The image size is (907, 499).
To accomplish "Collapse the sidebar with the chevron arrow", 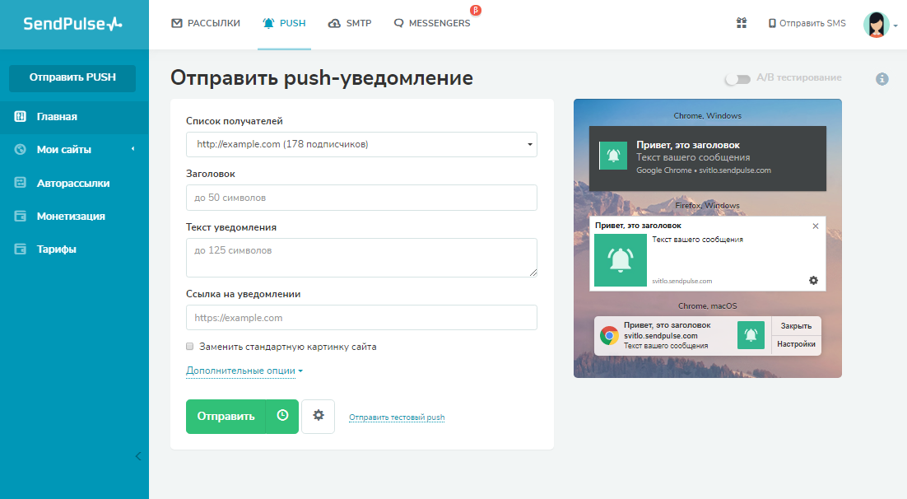I will [138, 456].
